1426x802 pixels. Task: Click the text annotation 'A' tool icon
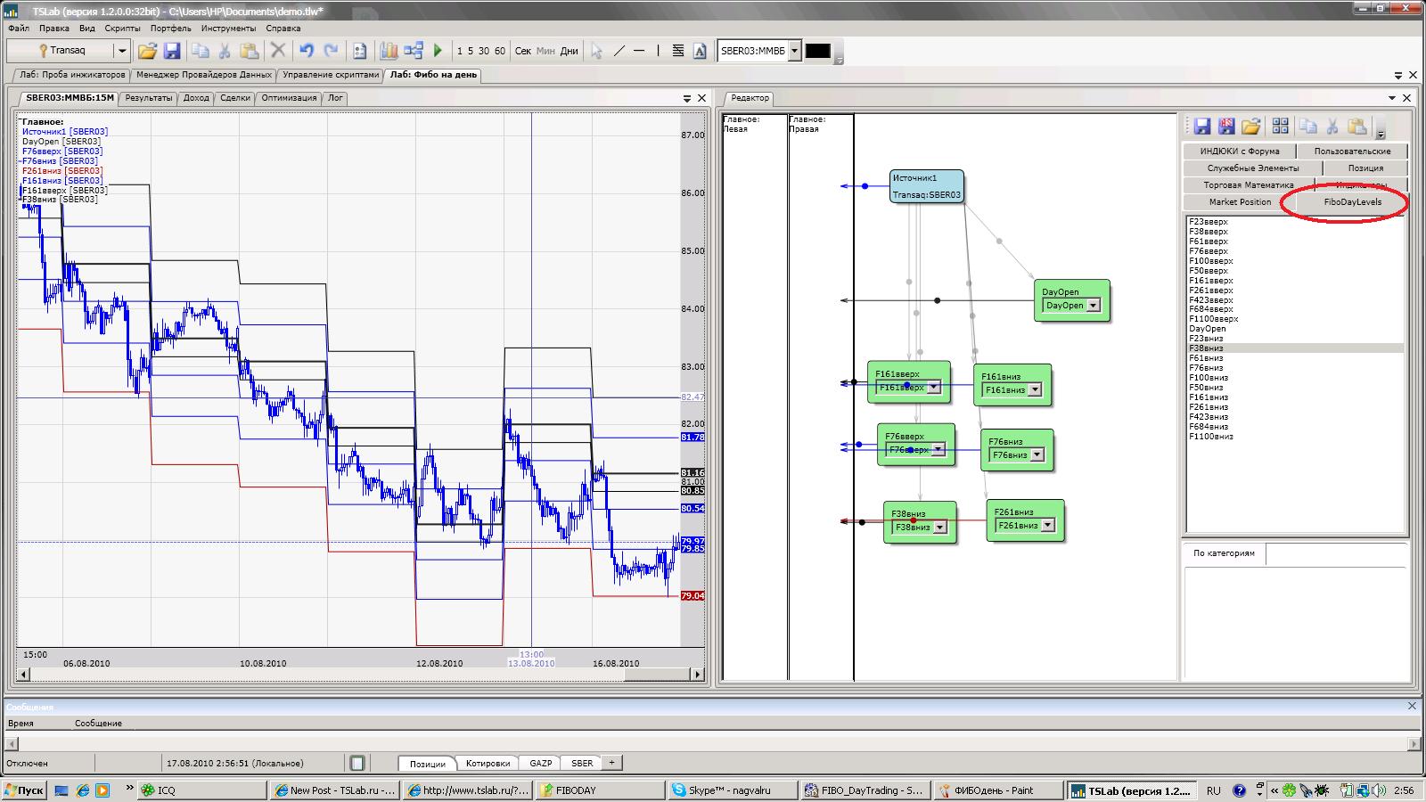[x=700, y=51]
